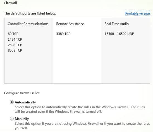Select the Manually radio button

coord(12,119)
